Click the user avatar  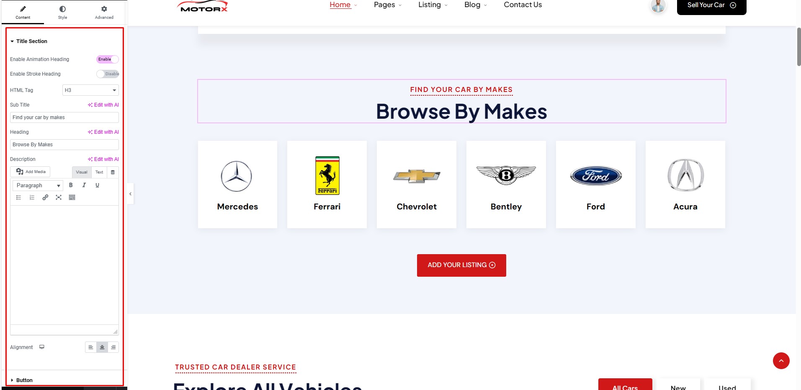(658, 5)
